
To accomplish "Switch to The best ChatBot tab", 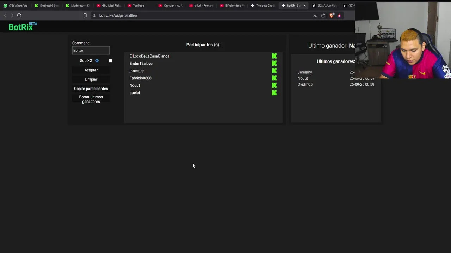I will click(263, 6).
